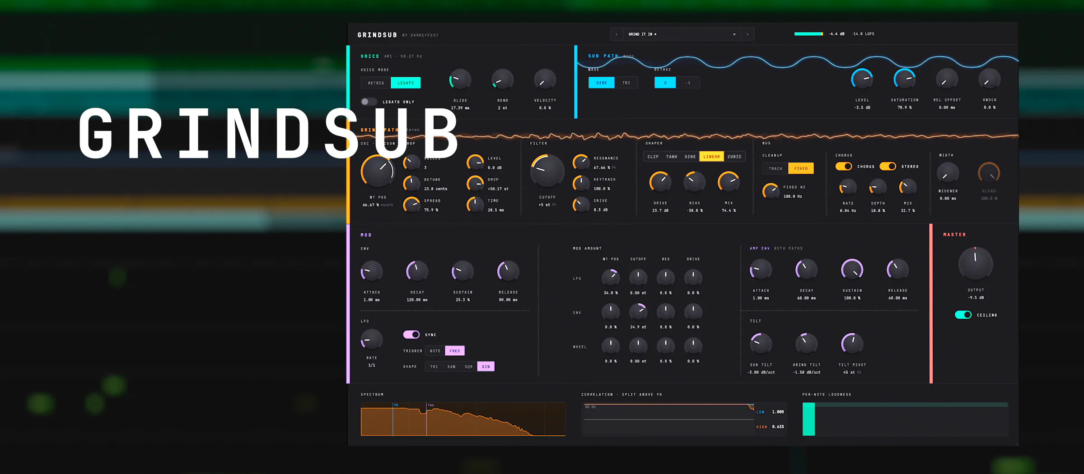This screenshot has height=474, width=1084.
Task: Click the chorus Rate knob
Action: coord(848,187)
